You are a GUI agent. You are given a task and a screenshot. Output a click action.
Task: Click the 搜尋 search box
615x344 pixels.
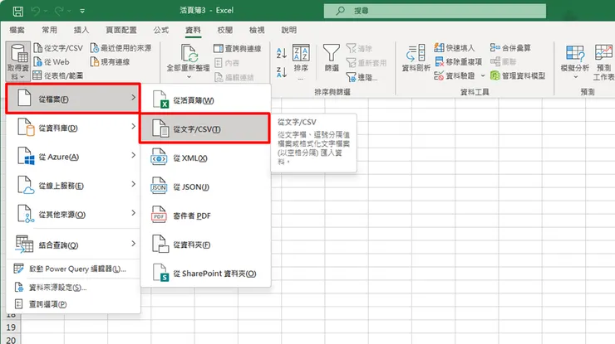[x=435, y=11]
